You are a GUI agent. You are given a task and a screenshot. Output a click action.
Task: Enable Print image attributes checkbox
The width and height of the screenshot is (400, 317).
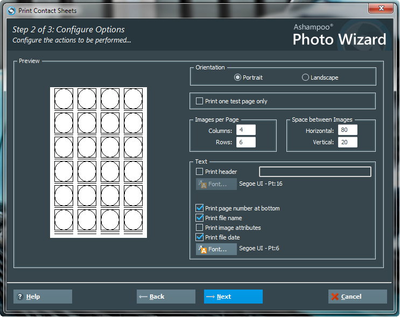(200, 228)
